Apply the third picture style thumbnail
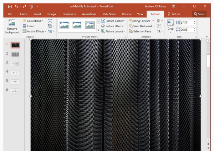Screen dimensions: 214x151 click(x=90, y=25)
